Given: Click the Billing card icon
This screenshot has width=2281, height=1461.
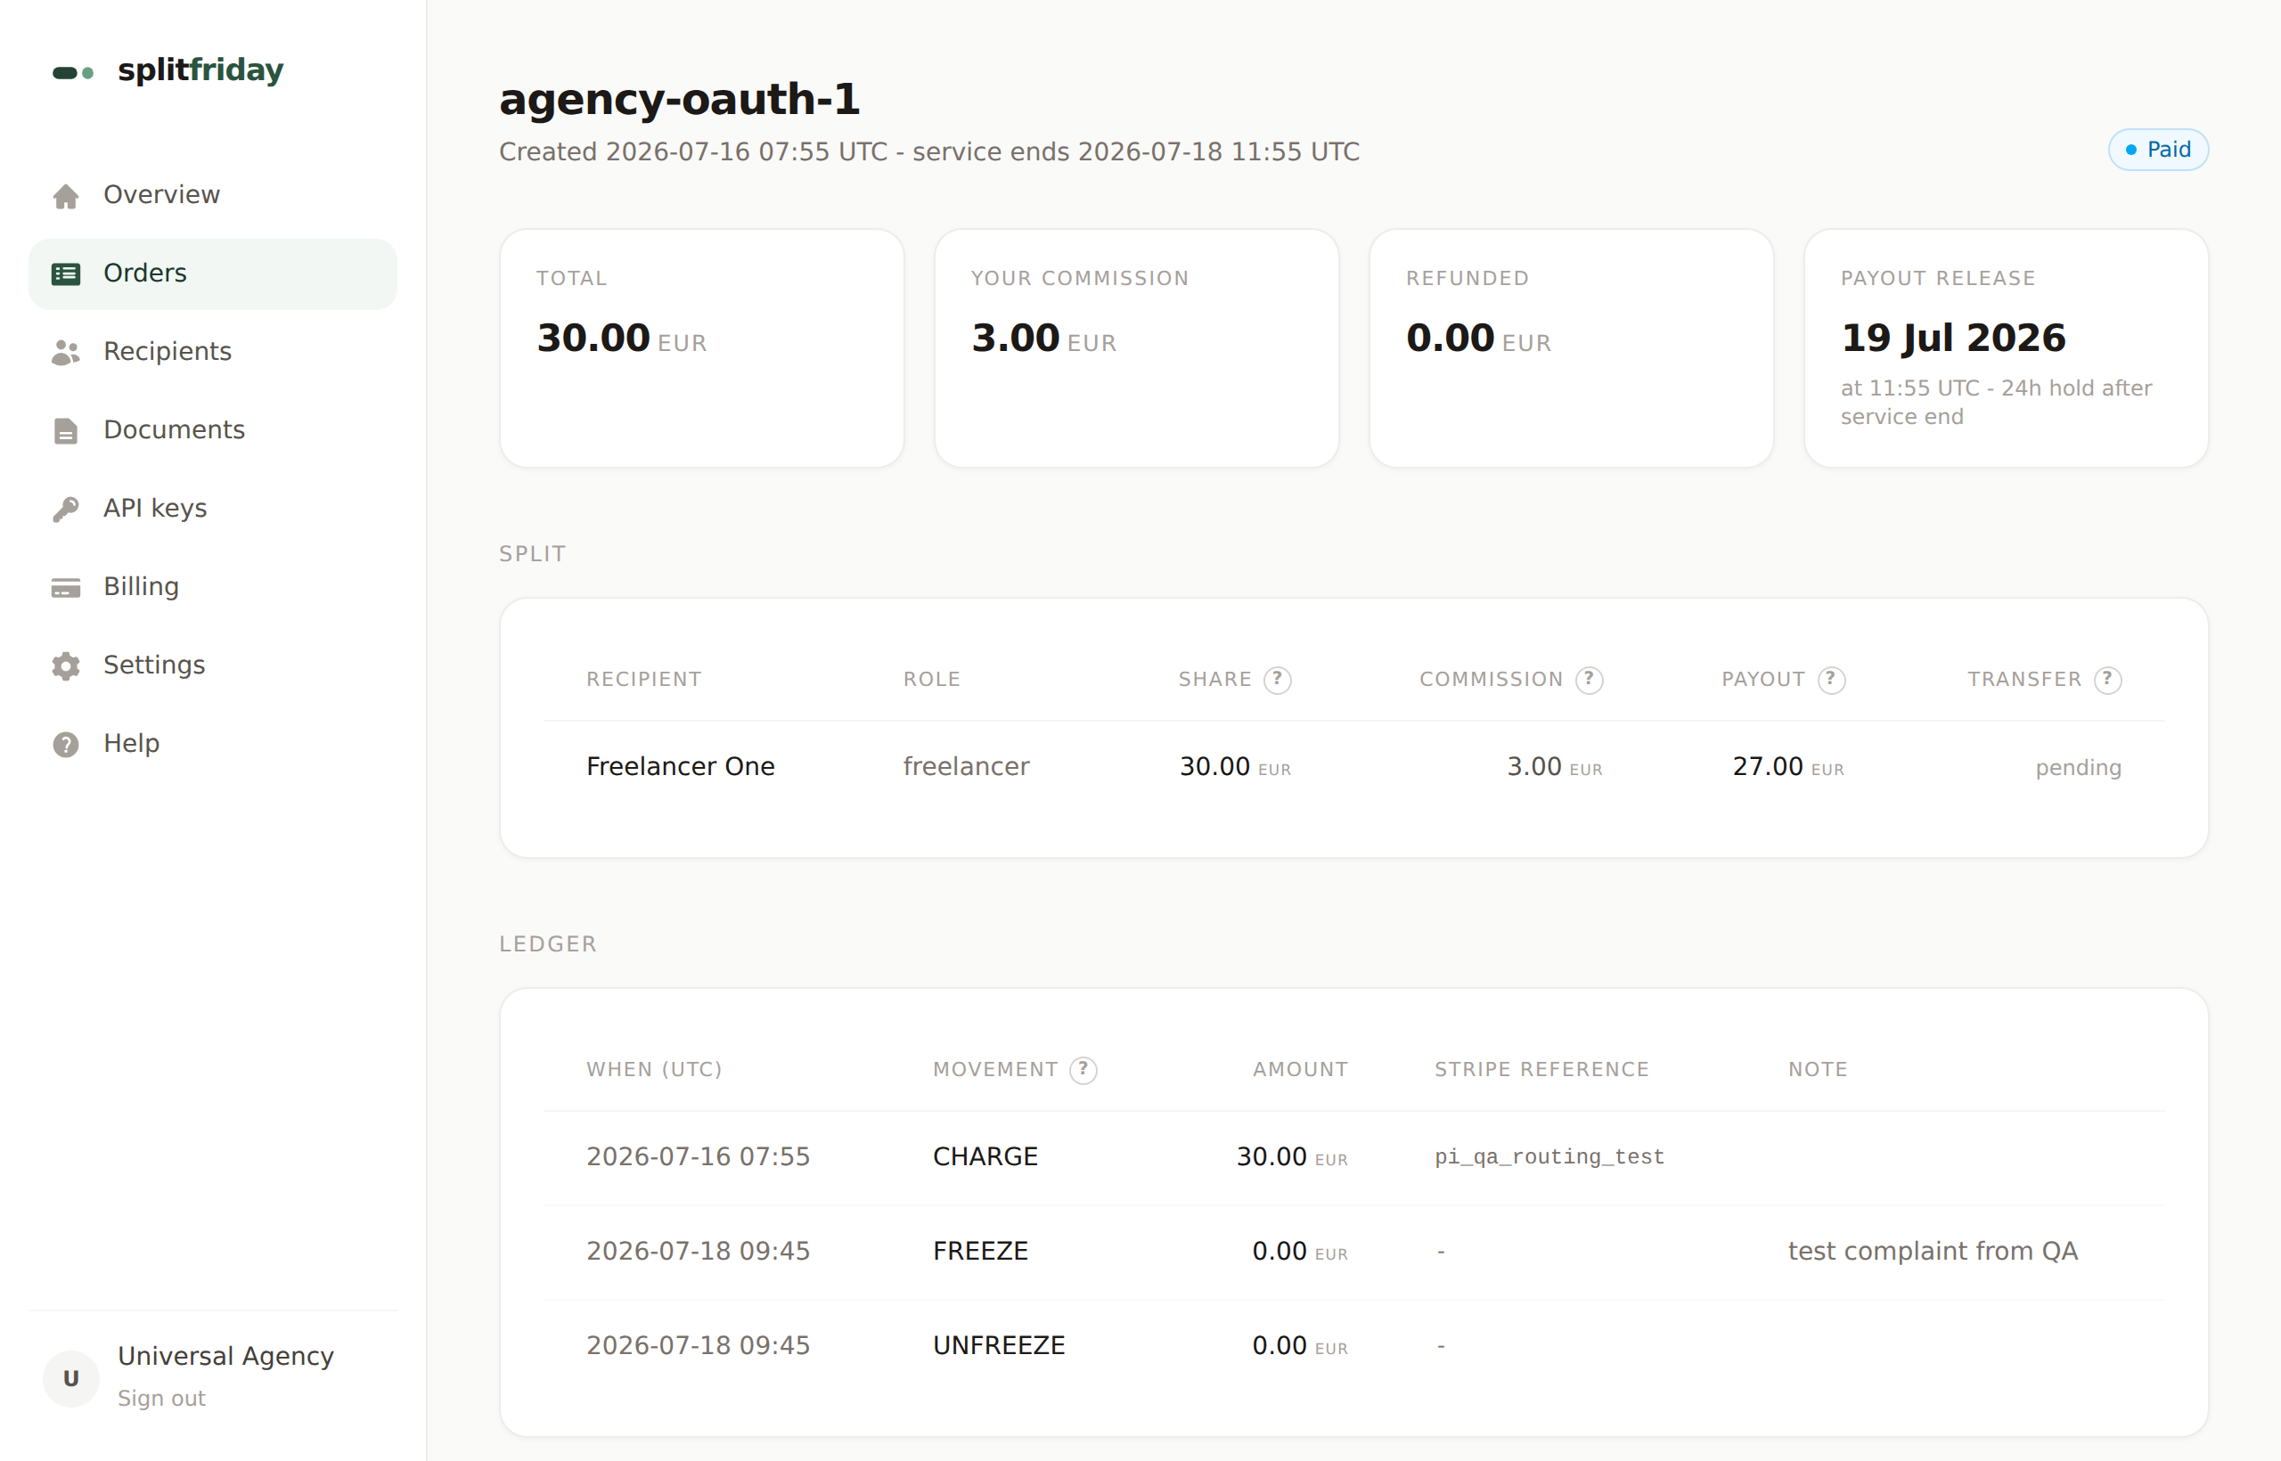Looking at the screenshot, I should click(x=65, y=587).
